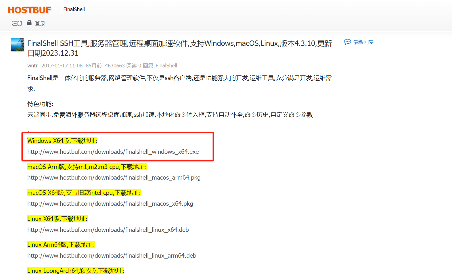
Task: Open the wntr author profile
Action: (x=32, y=66)
